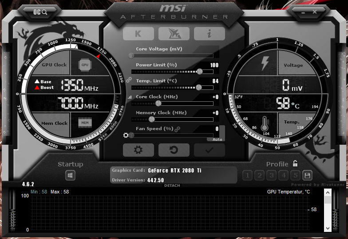Click the 58 °C temperature readout
348x239 pixels.
point(288,104)
